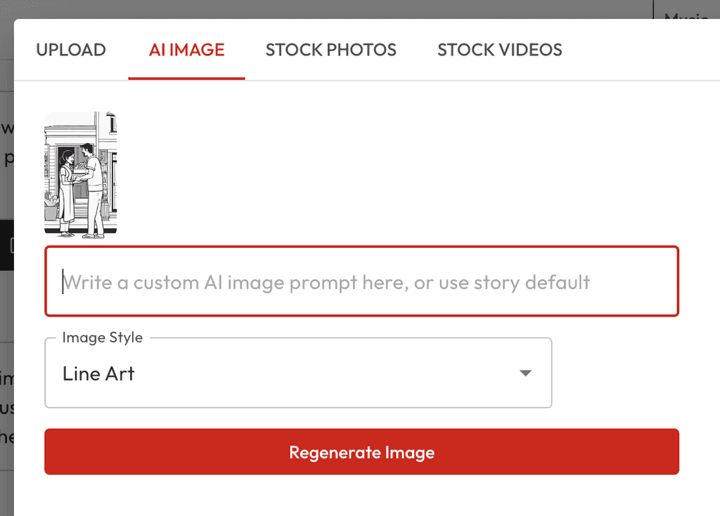Preview the doorstep scene image thumbnail

click(80, 173)
